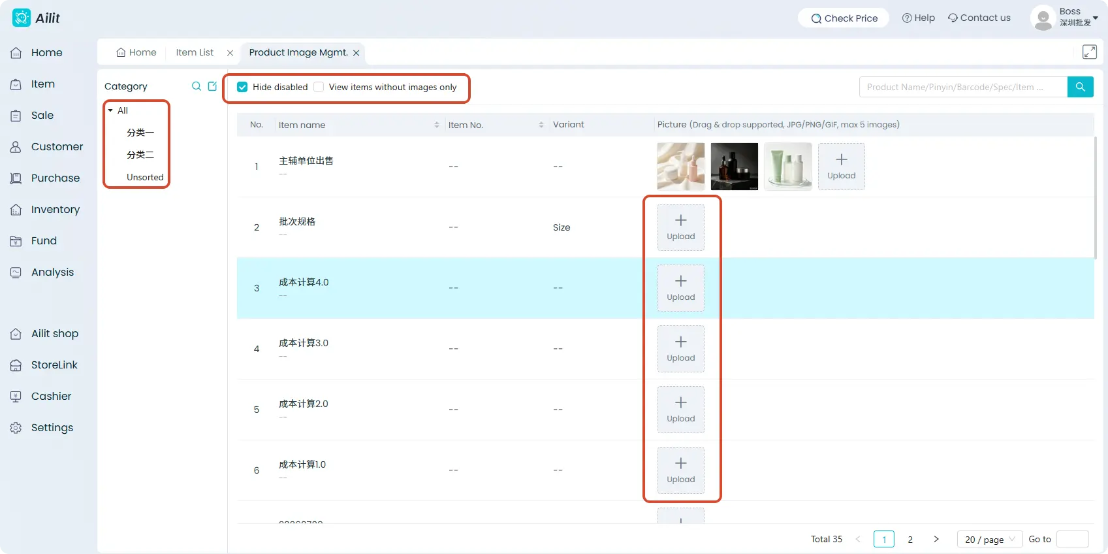Screen dimensions: 1108x554
Task: Close the Product Image Mgmt. tab
Action: [x=356, y=53]
